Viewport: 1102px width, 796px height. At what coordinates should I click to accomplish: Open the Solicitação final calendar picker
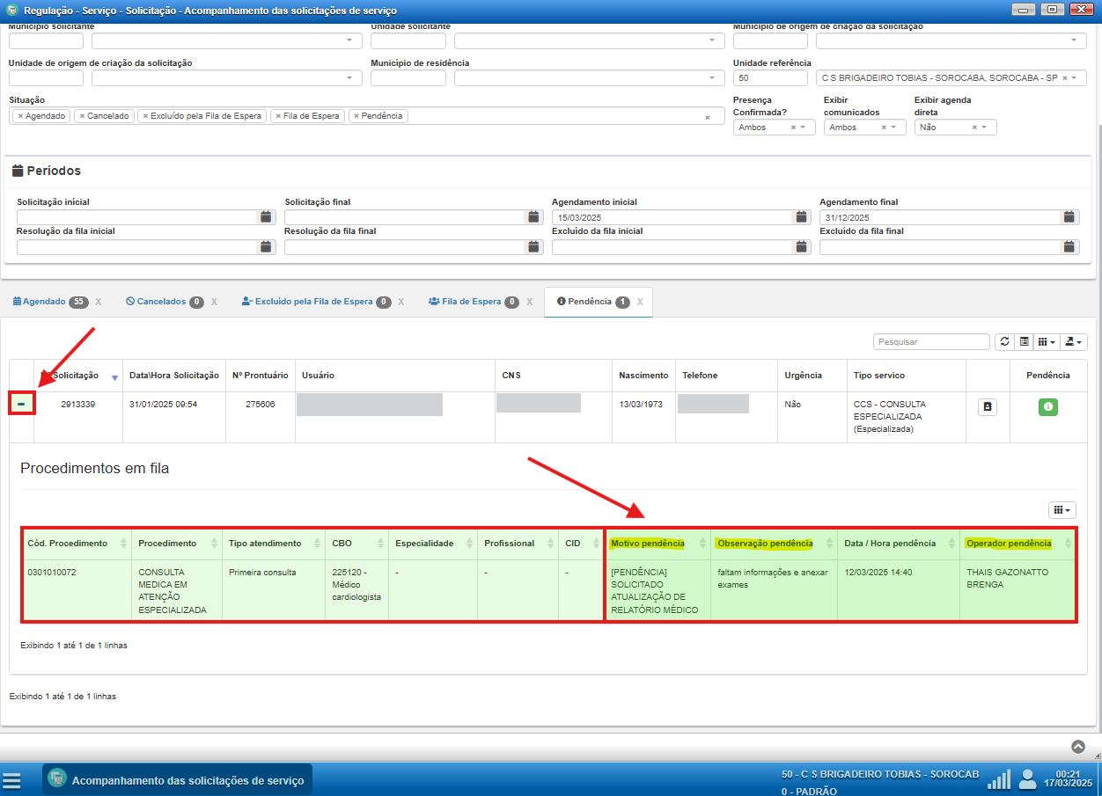(533, 217)
